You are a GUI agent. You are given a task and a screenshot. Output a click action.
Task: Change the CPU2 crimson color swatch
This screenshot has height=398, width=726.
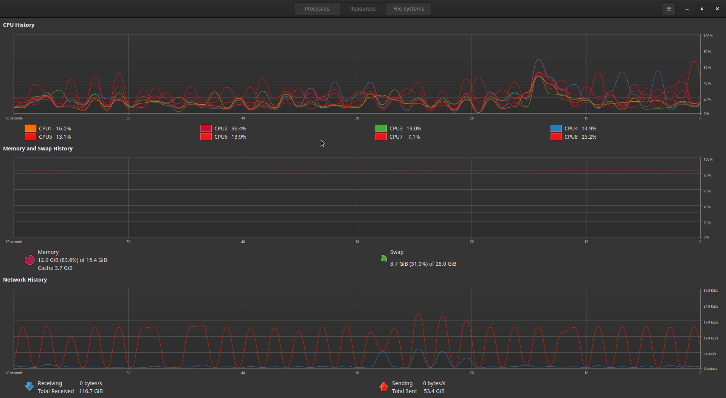tap(206, 129)
